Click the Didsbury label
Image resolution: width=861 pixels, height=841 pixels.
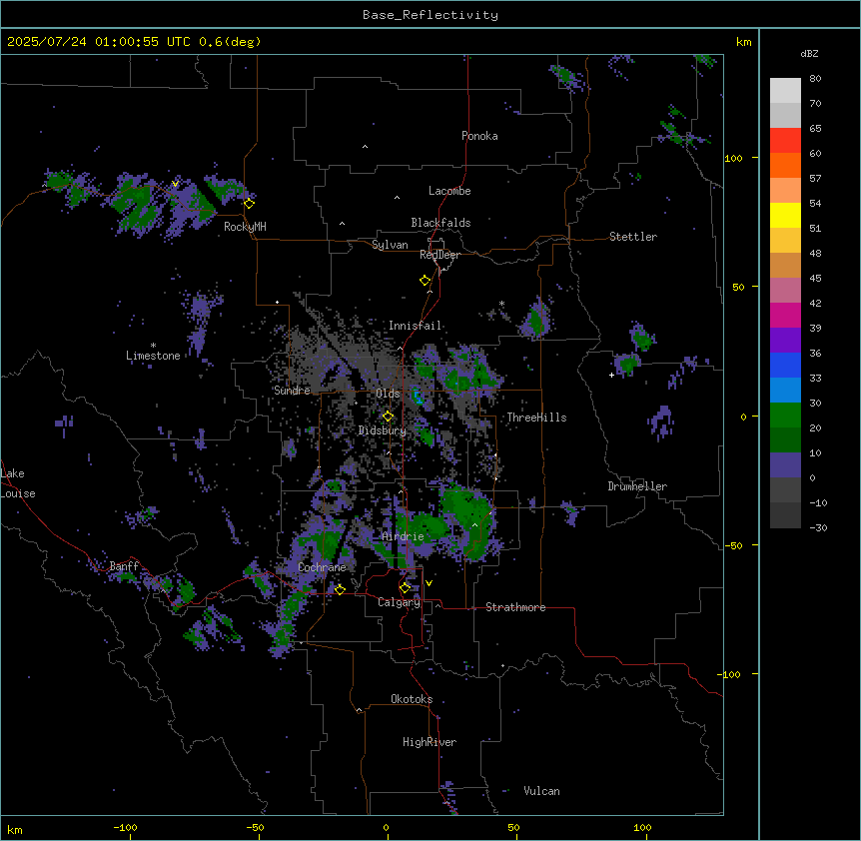pyautogui.click(x=383, y=430)
